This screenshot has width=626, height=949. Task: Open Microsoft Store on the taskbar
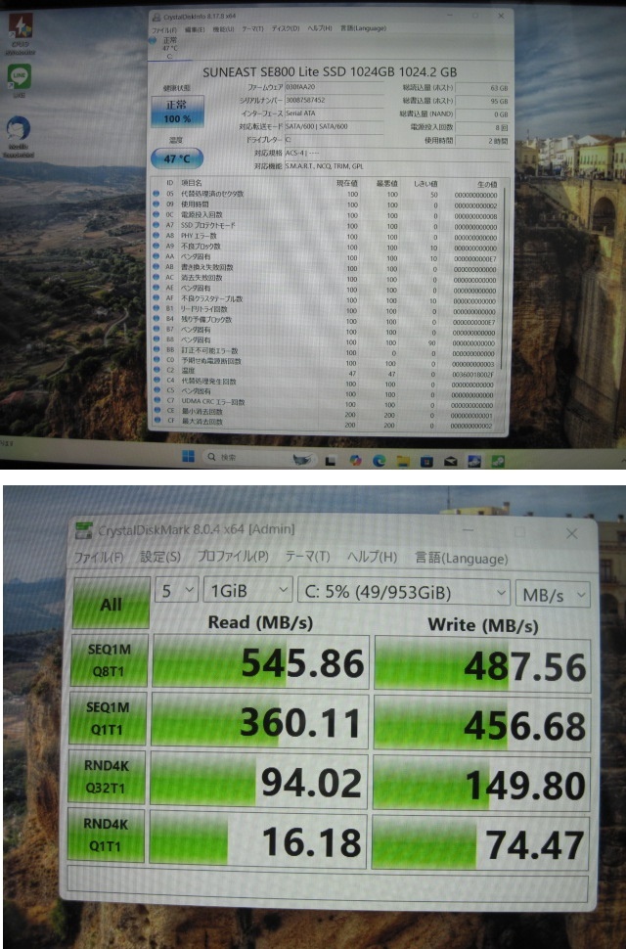[426, 461]
